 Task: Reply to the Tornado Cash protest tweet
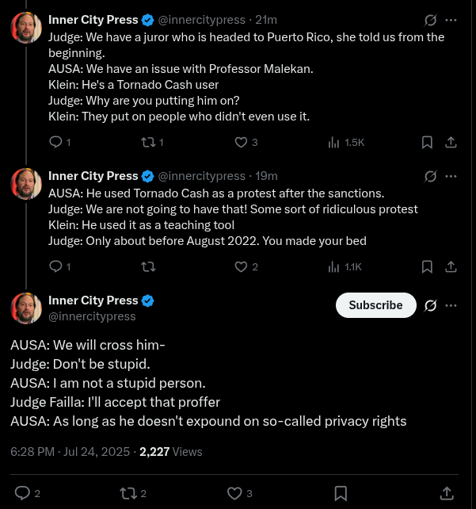pyautogui.click(x=56, y=266)
